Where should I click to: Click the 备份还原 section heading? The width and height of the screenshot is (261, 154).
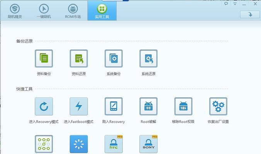click(24, 41)
